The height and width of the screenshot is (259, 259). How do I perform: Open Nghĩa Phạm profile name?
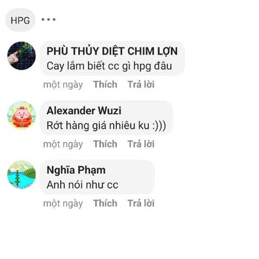[x=76, y=170]
